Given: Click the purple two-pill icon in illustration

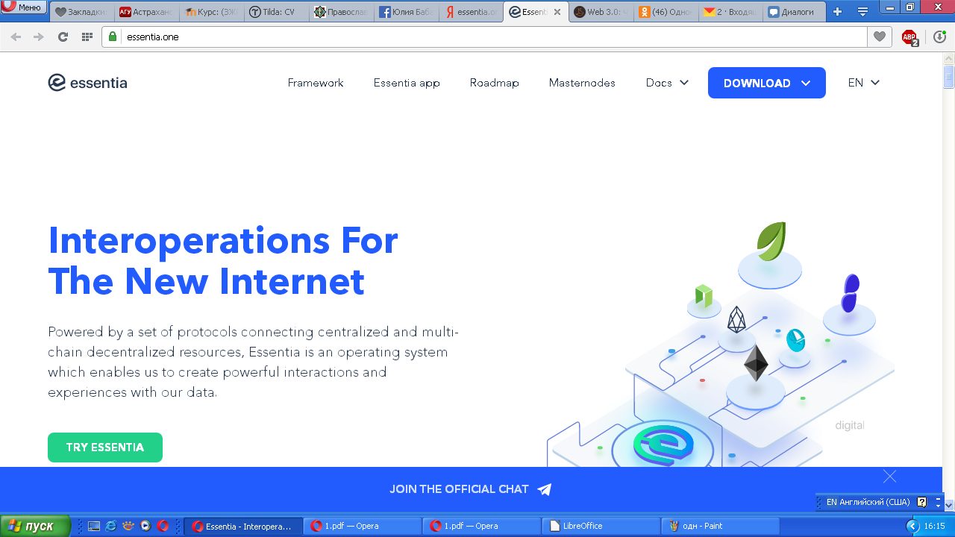Looking at the screenshot, I should click(x=850, y=293).
